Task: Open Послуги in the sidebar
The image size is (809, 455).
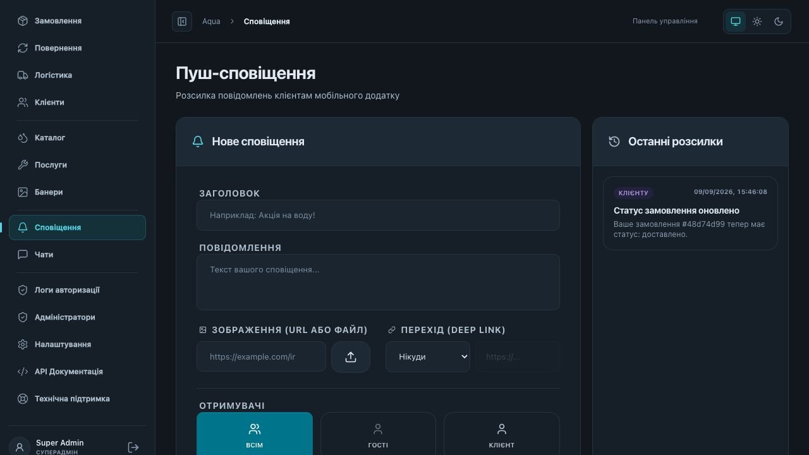Action: pos(77,165)
